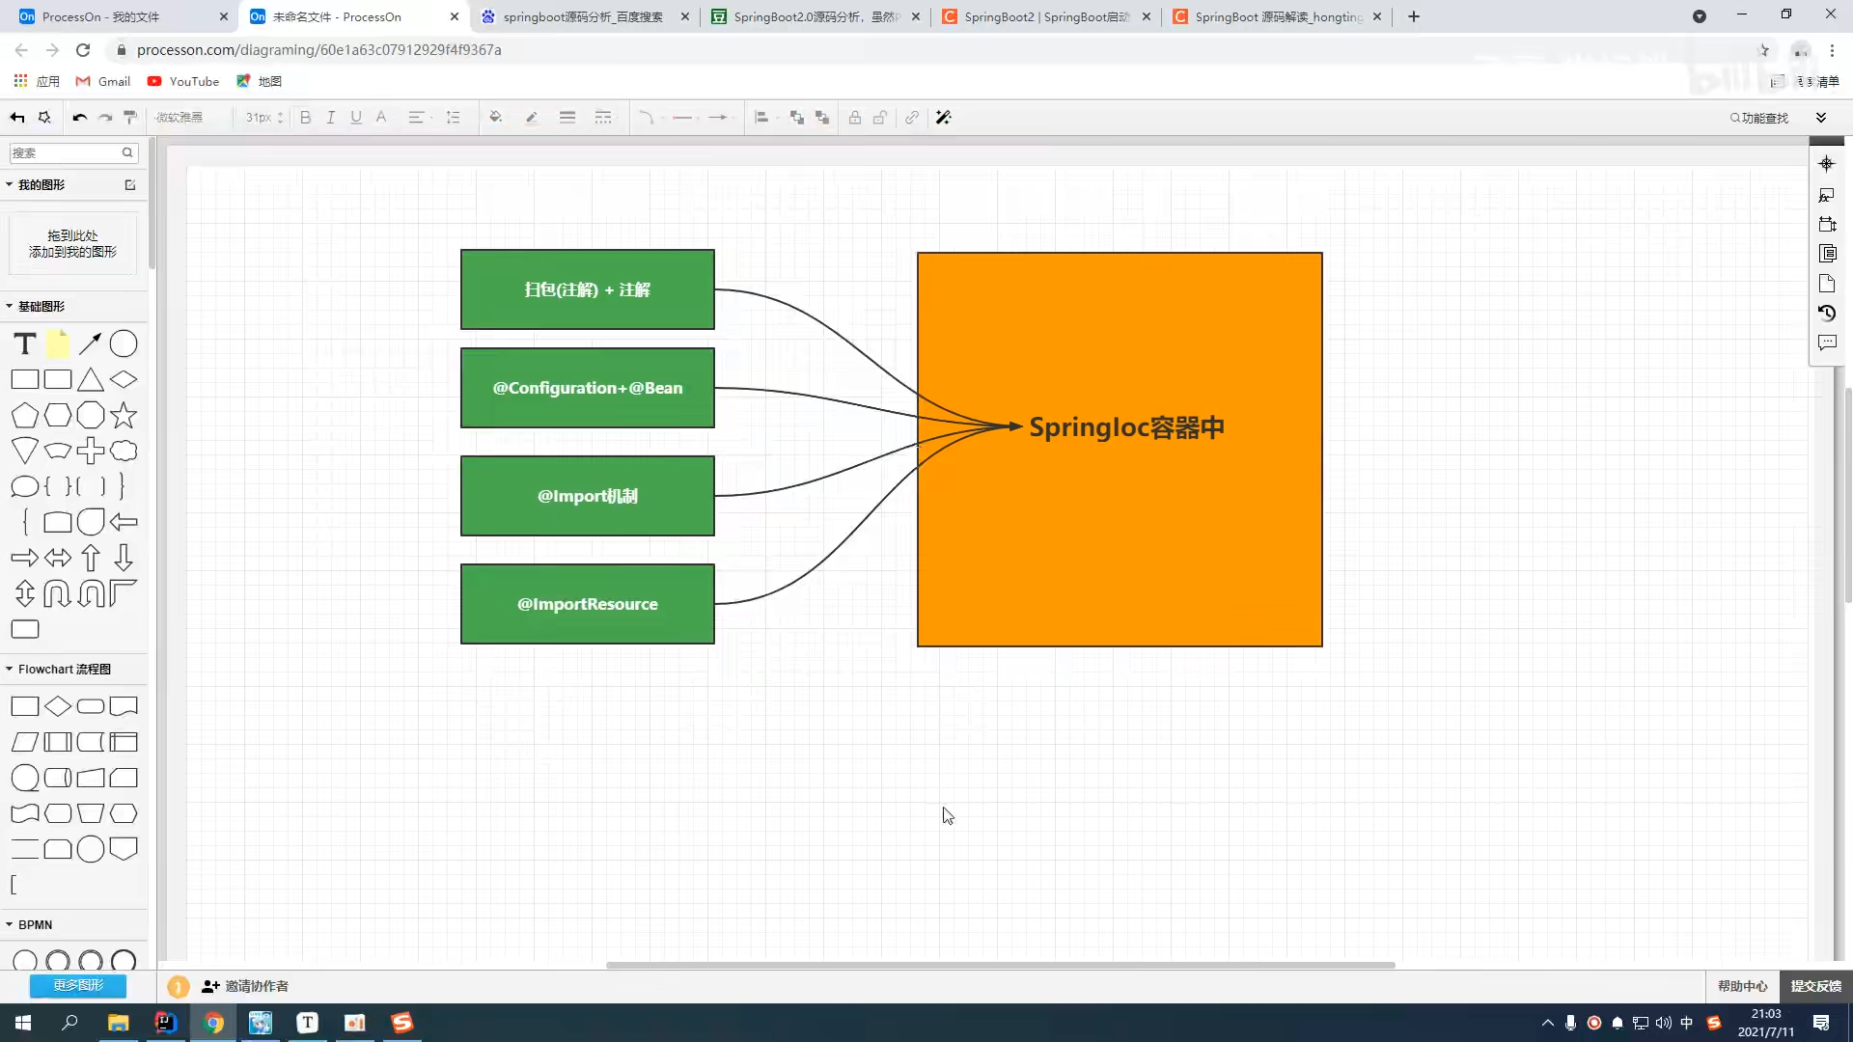This screenshot has height=1042, width=1853.
Task: Open the YouTube bookmark
Action: [183, 81]
